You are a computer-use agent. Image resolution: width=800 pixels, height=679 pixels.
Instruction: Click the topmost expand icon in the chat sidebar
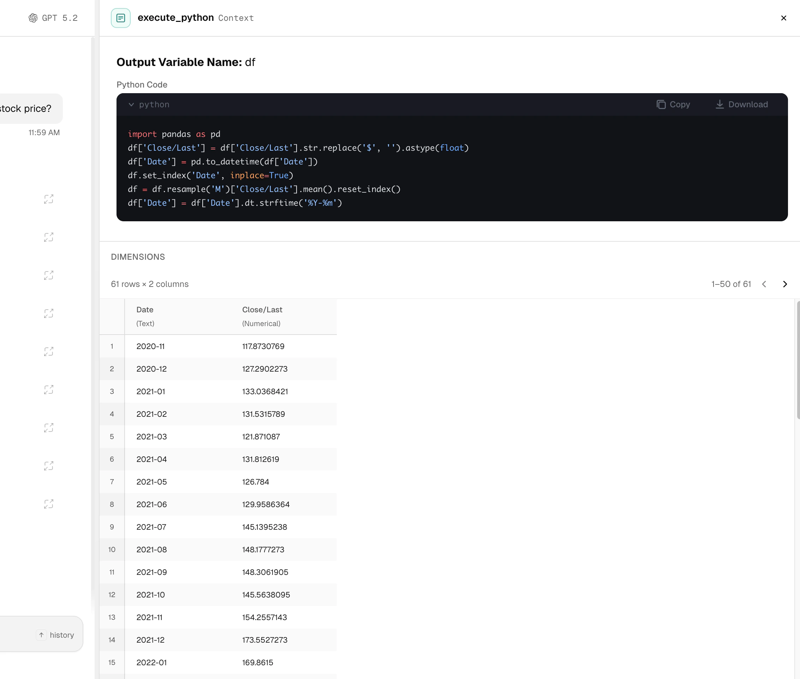pyautogui.click(x=48, y=199)
